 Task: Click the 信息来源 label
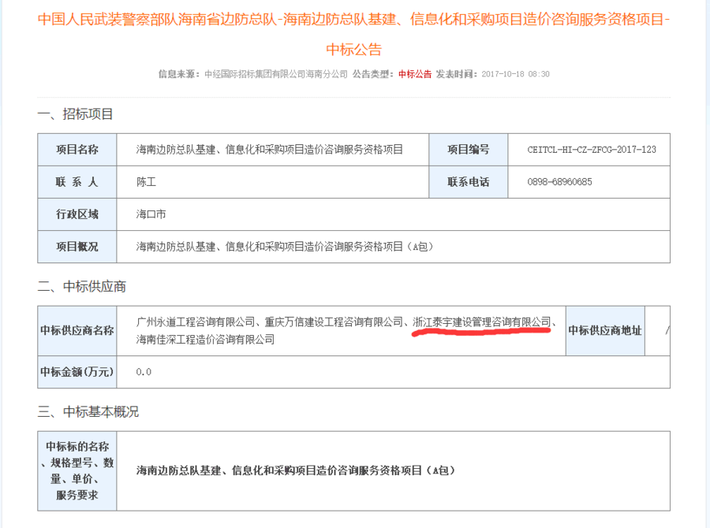tap(179, 74)
